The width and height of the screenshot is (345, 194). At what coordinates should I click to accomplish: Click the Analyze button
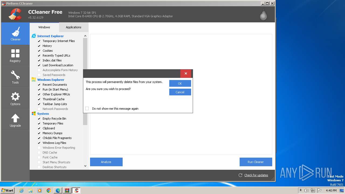click(106, 162)
